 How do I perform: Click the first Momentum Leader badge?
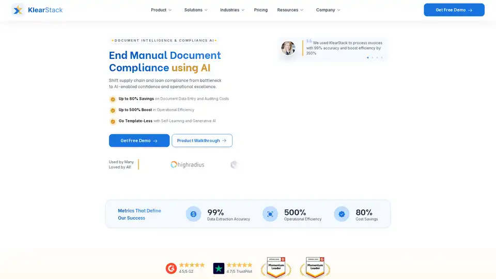[276, 267]
